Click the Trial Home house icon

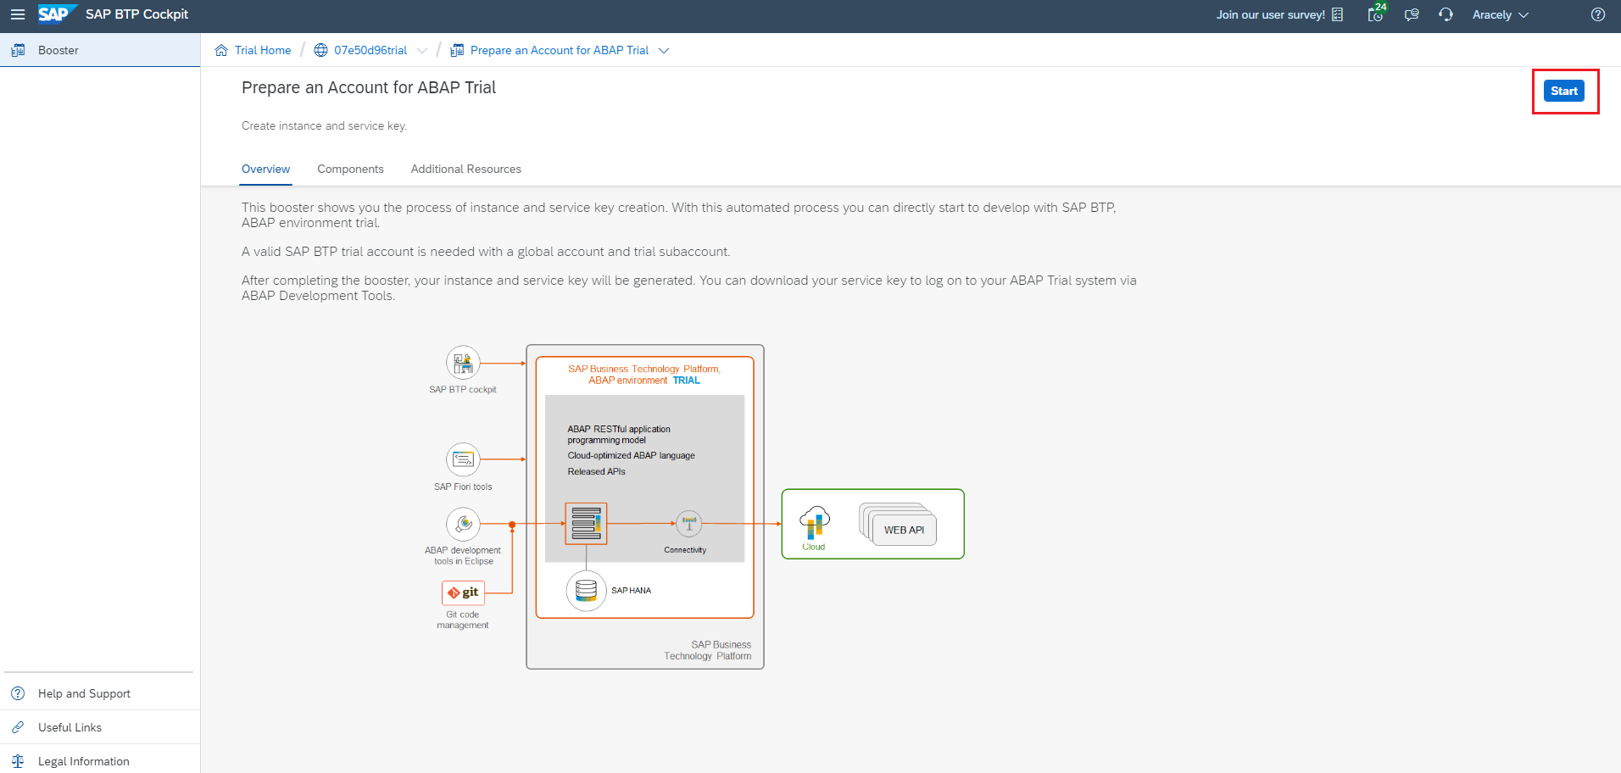(x=221, y=50)
